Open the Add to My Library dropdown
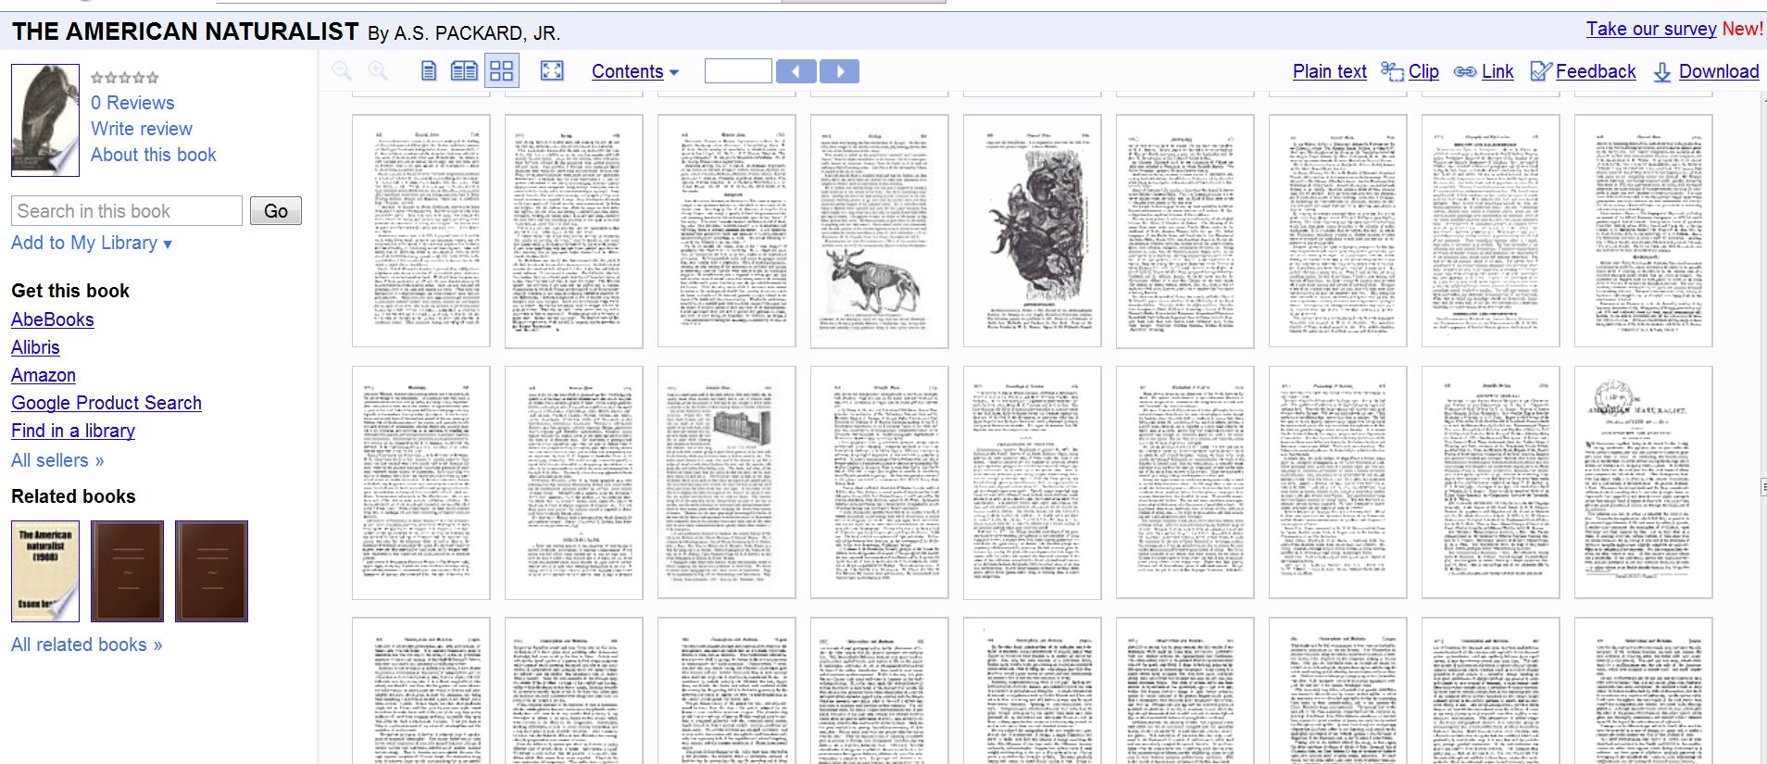1767x764 pixels. point(92,243)
